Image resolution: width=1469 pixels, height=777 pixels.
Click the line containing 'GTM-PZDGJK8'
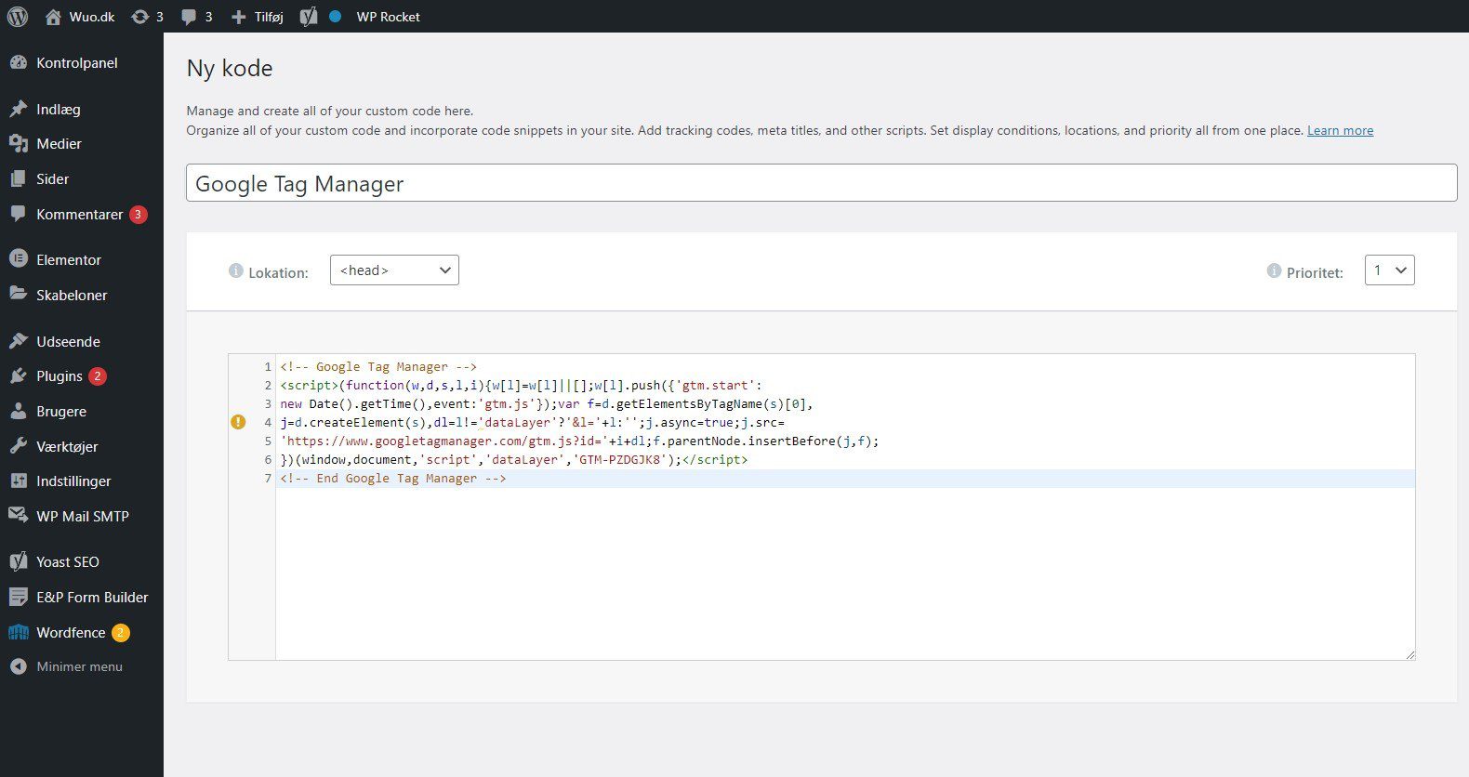514,459
